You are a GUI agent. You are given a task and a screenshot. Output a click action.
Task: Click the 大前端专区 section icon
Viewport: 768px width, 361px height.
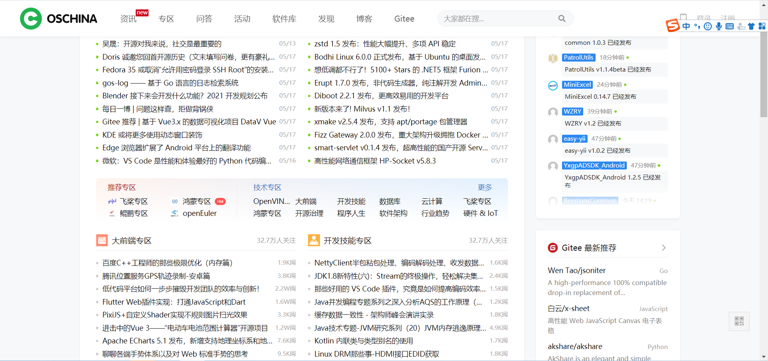(102, 240)
